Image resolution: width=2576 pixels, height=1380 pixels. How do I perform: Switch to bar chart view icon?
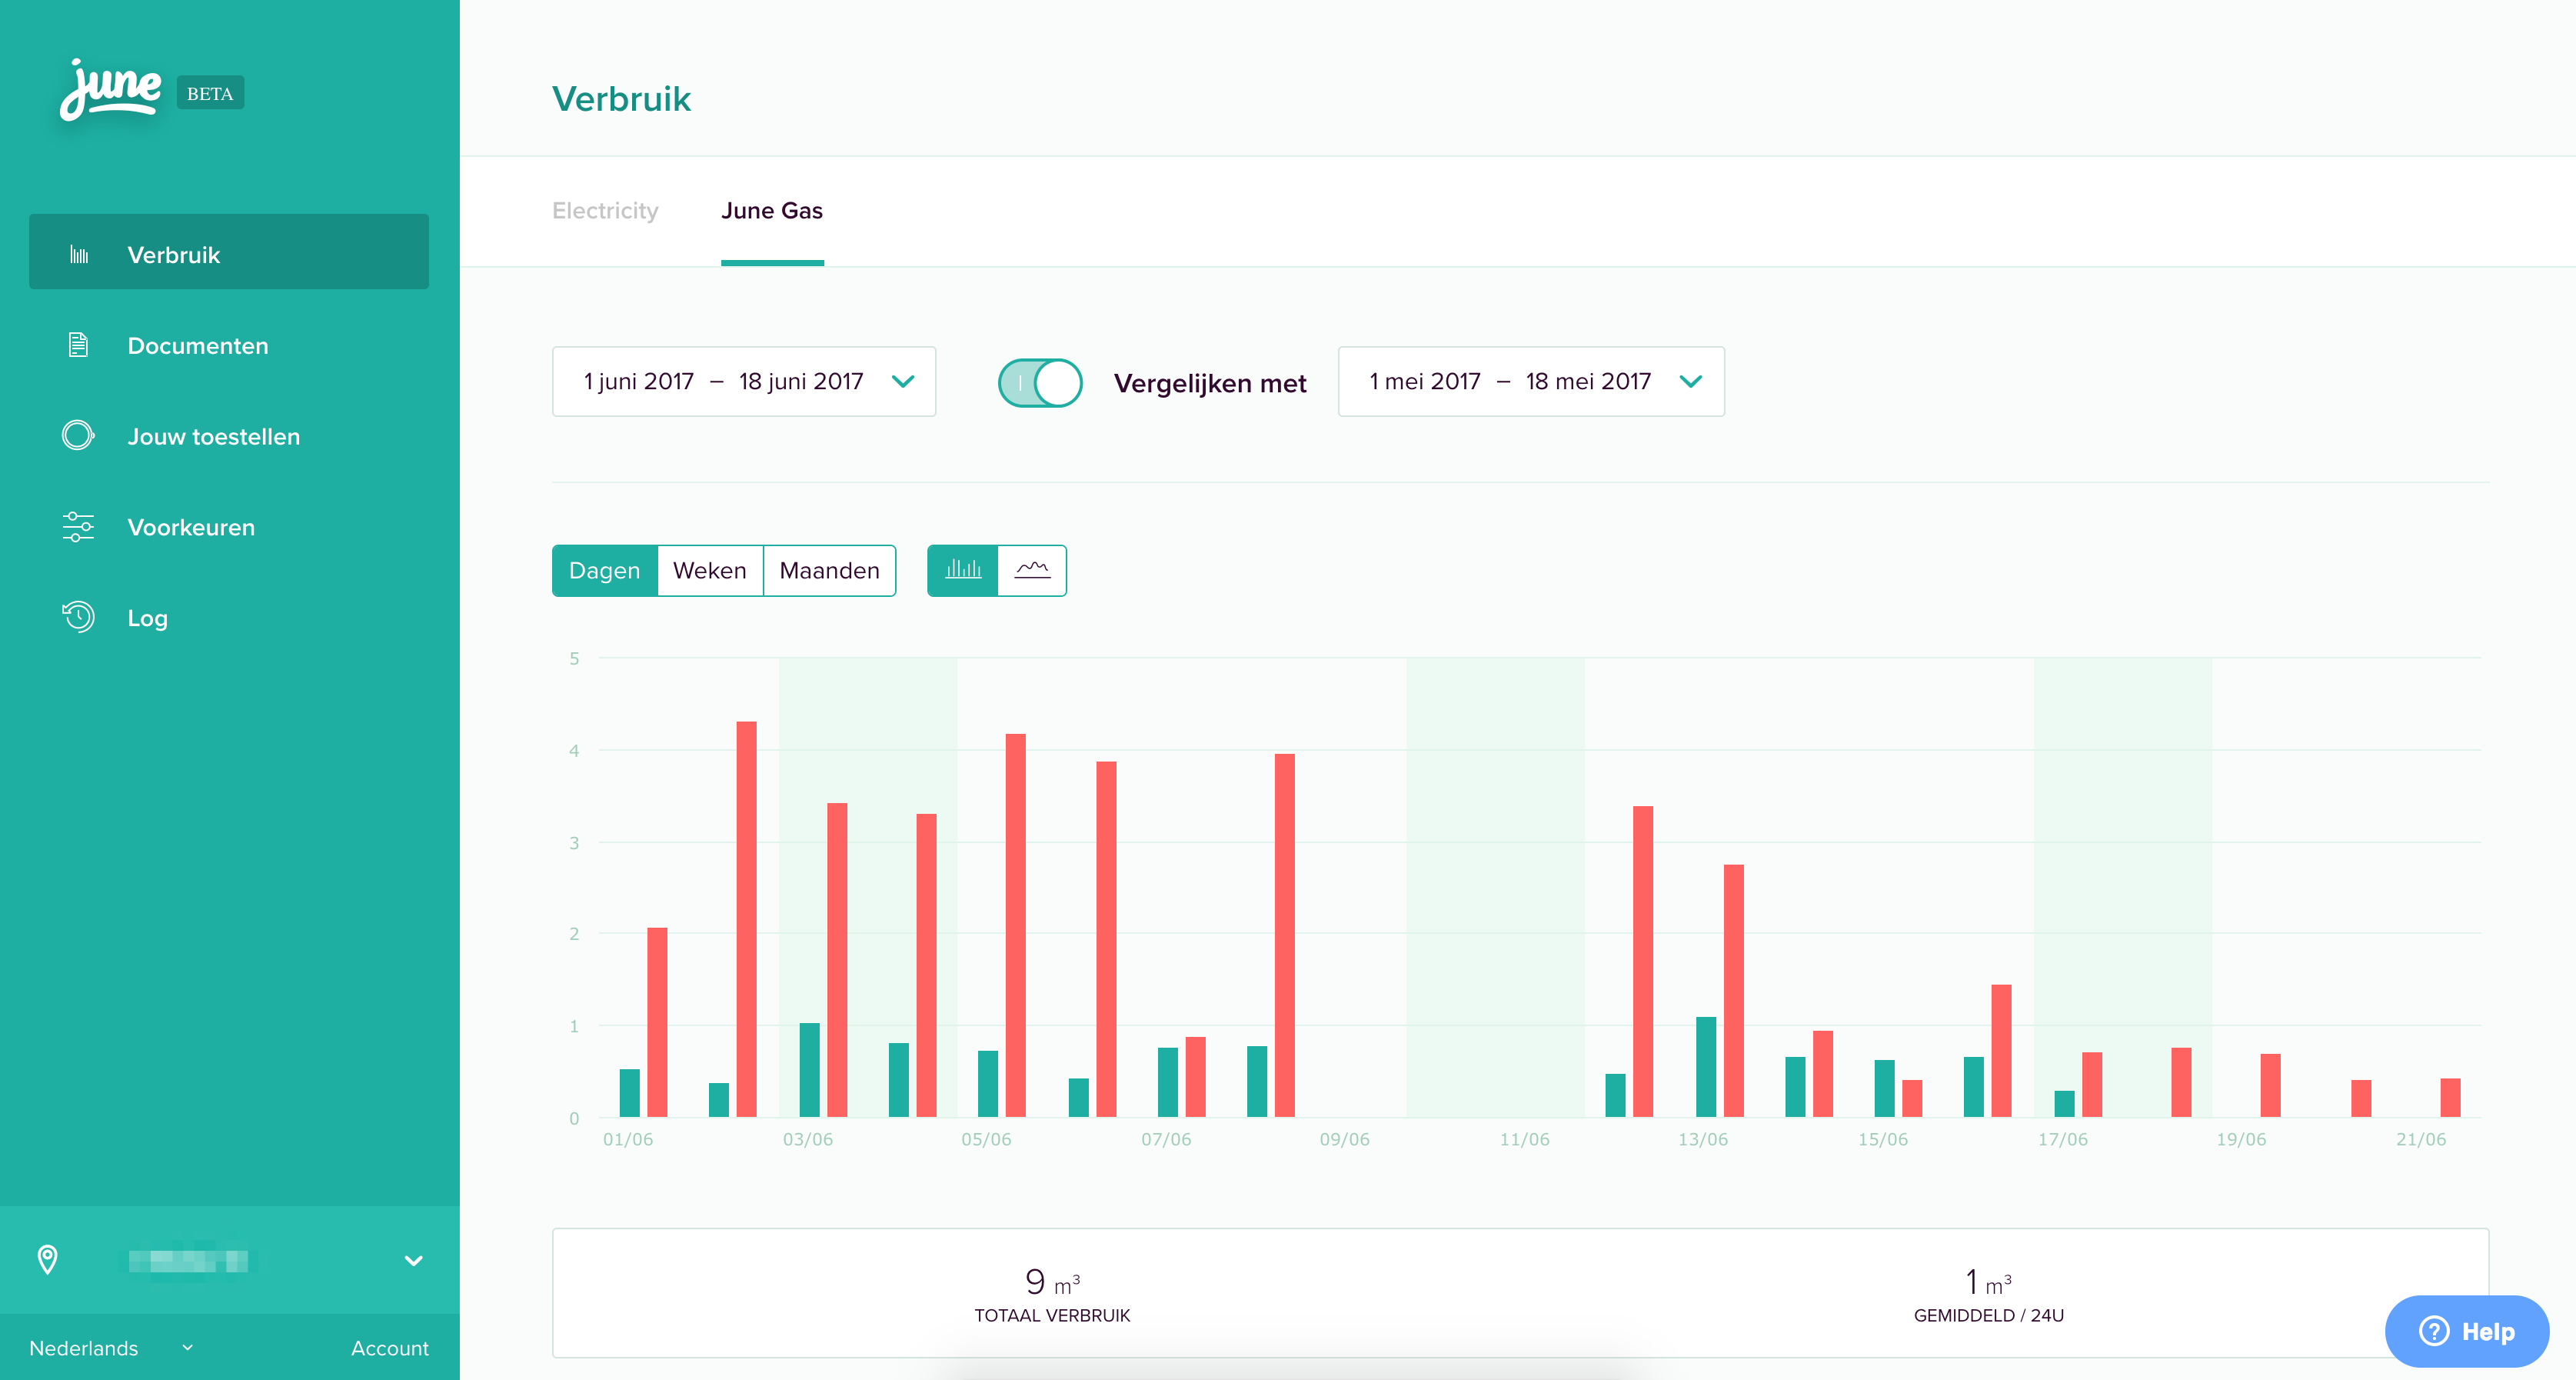pos(962,570)
